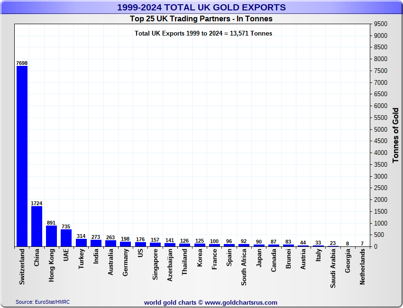Screen dimensions: 403x308
Task: Select the Turkey bar labeled 314
Action: (x=81, y=243)
